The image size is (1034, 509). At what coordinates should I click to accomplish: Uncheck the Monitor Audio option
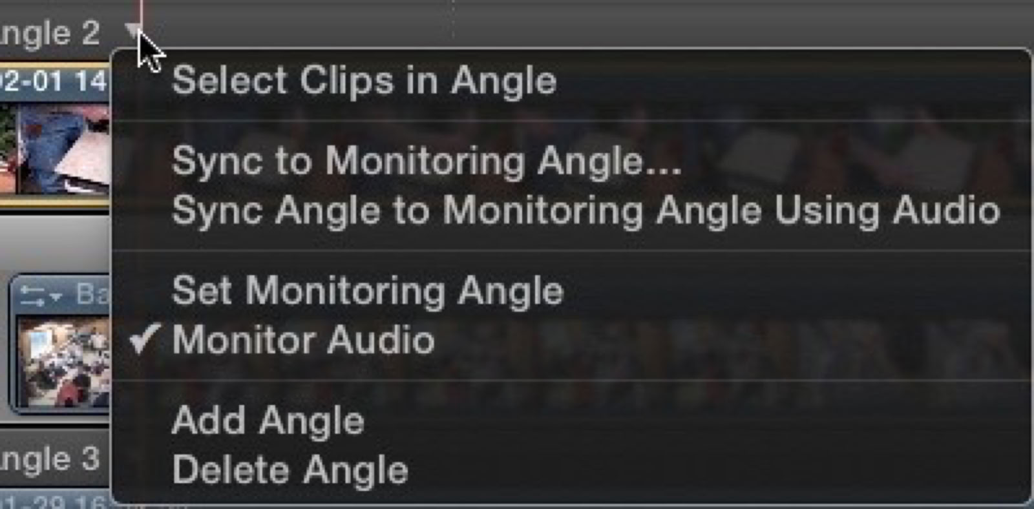[x=302, y=340]
